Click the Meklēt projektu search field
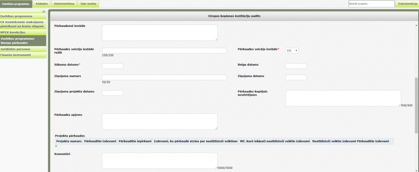 [371, 4]
